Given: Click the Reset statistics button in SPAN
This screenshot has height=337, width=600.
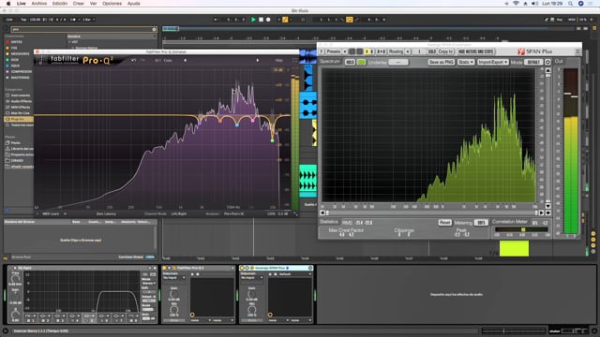Looking at the screenshot, I should pos(444,223).
